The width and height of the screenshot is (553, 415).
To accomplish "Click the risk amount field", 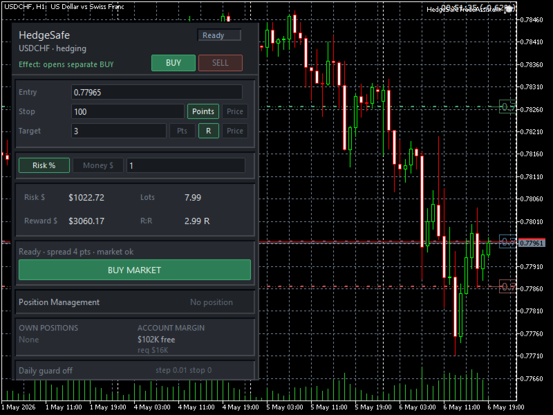I will (x=186, y=165).
